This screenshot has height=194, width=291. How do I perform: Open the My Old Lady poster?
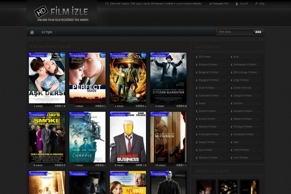click(128, 182)
